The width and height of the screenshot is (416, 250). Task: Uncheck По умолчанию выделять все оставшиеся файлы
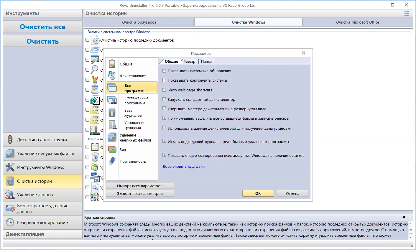(165, 118)
